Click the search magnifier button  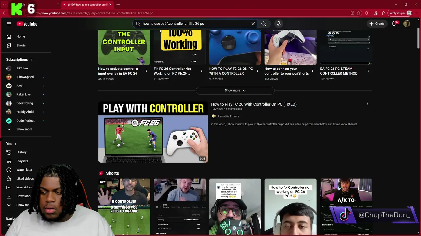click(x=264, y=24)
